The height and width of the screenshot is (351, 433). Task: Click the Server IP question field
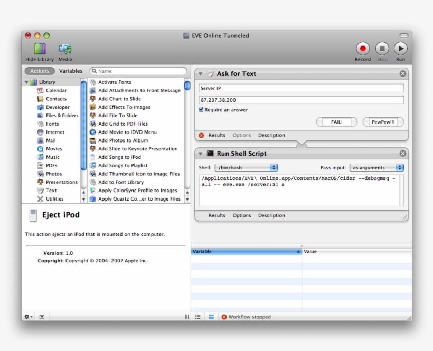[x=302, y=88]
